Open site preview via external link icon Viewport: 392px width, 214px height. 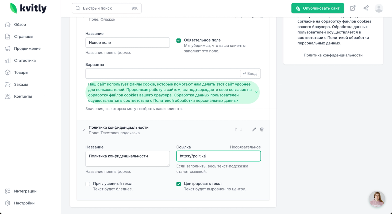point(353,8)
